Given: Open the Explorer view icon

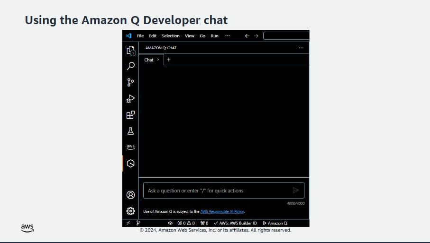Looking at the screenshot, I should tap(131, 50).
